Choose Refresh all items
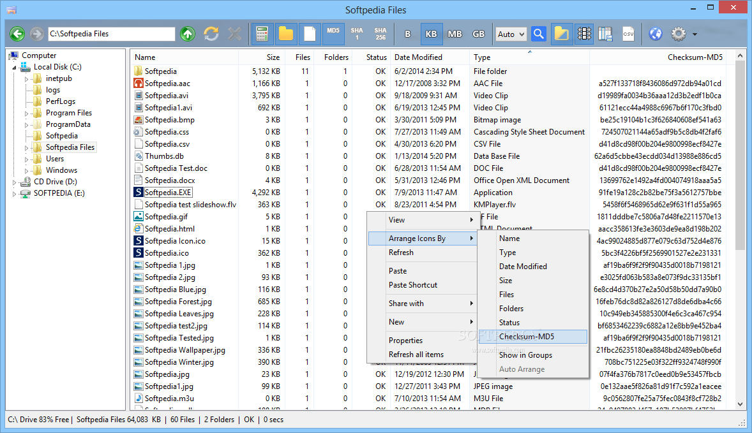Screen dimensions: 752x433 (x=423, y=355)
